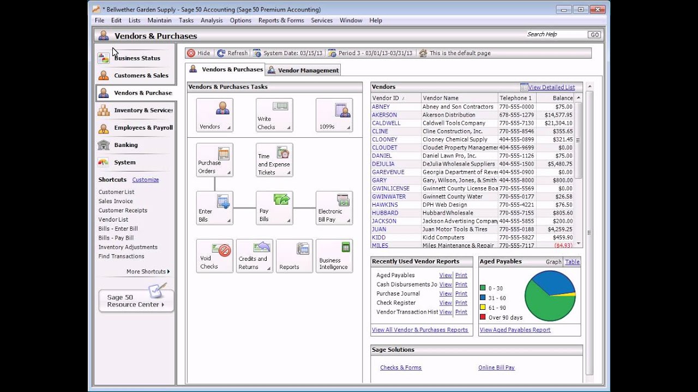698x392 pixels.
Task: Sort vendors by Balance column header
Action: pos(555,98)
